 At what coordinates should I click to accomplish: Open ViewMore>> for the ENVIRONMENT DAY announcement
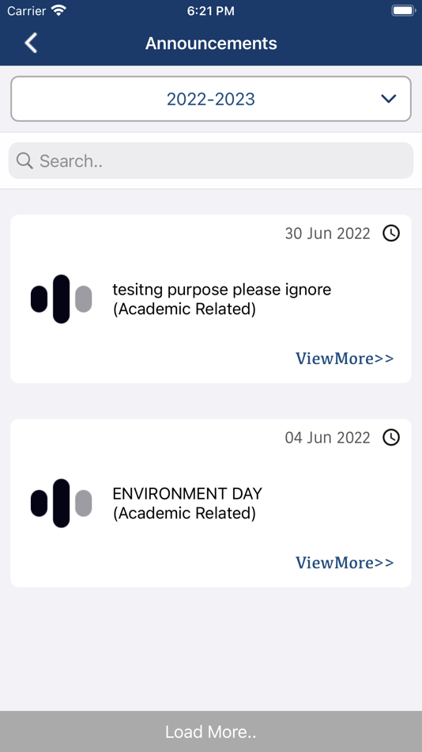[345, 562]
